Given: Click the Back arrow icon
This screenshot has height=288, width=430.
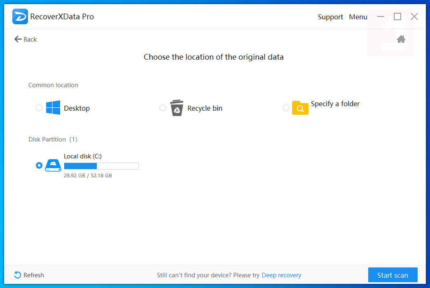Looking at the screenshot, I should (x=18, y=39).
